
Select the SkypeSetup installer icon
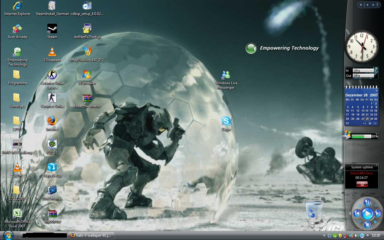point(52,170)
